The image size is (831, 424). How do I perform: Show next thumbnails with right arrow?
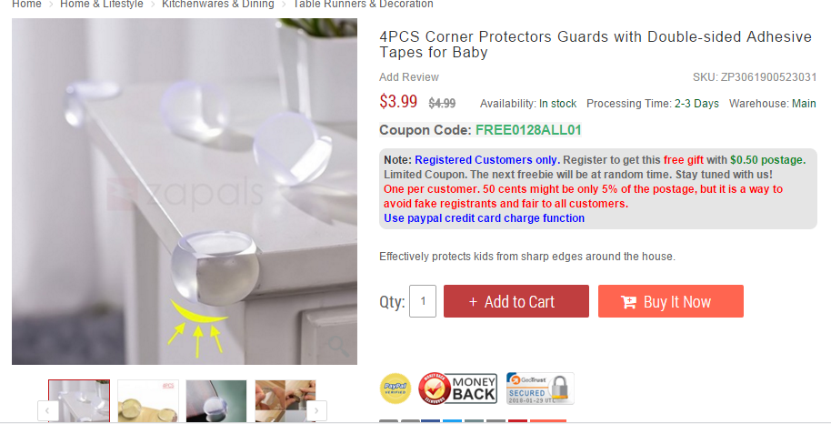pyautogui.click(x=316, y=410)
